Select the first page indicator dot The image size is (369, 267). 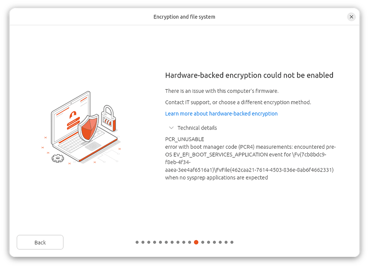pos(137,242)
